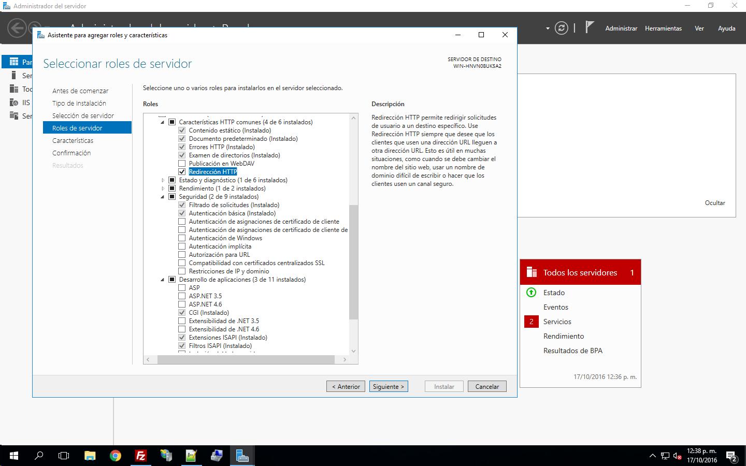Click the roles list vertical scrollbar
746x466 pixels.
pos(354,261)
